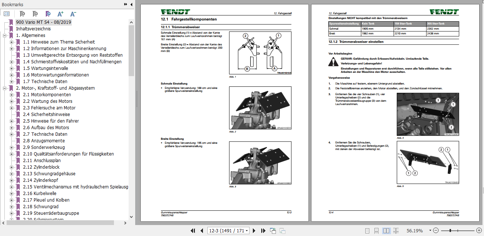Expand the 1.4 Schmierstoffviskositäten node
The height and width of the screenshot is (236, 484).
(11, 62)
